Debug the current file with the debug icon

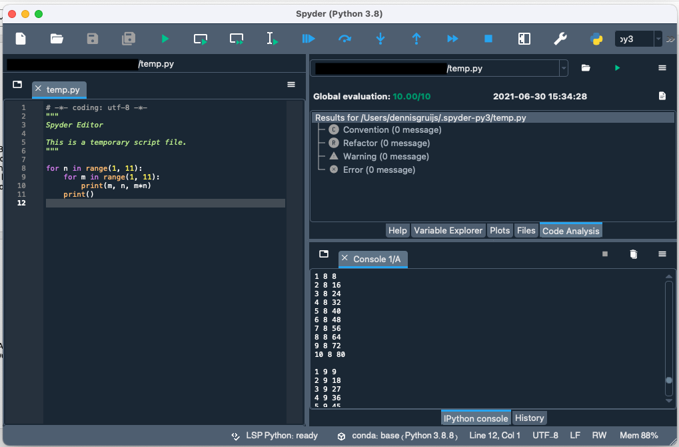pyautogui.click(x=308, y=38)
